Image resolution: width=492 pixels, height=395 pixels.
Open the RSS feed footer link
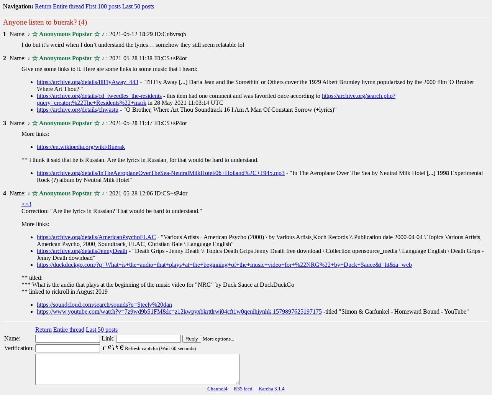[243, 389]
